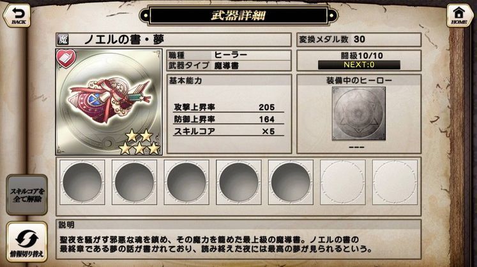477x267 pixels.
Task: Click the NEXT:0 experience bar
Action: (359, 64)
